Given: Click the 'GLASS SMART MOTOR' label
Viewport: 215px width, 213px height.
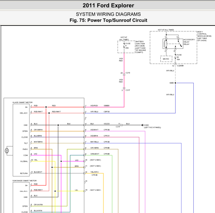Looking at the screenshot, I should point(22,102).
